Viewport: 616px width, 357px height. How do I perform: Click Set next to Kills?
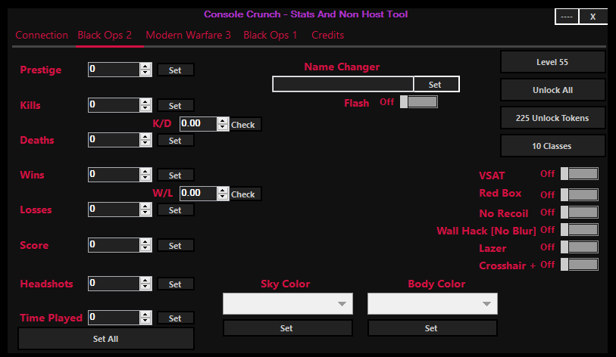pyautogui.click(x=175, y=106)
